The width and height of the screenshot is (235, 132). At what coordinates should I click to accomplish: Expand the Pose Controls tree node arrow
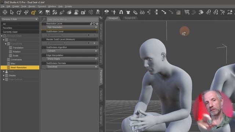tap(4, 80)
